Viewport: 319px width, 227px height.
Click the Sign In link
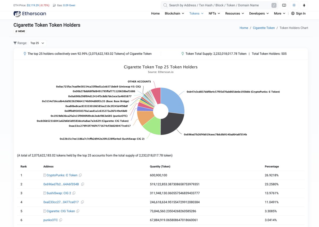pyautogui.click(x=301, y=14)
